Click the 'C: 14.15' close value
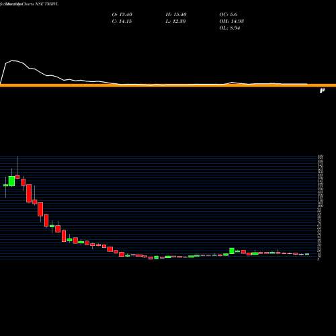Viewport: 336px width, 336px height. click(x=122, y=22)
